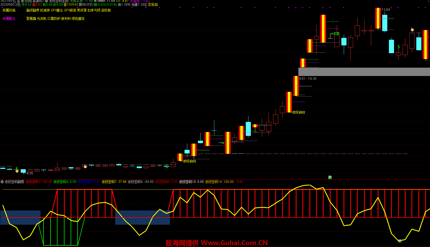
Task: Click the float value 流通7.28亿
Action: click(139, 5)
